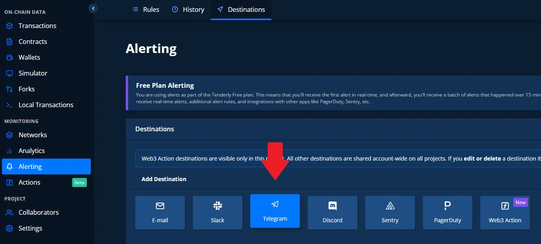Add a Telegram destination
Image resolution: width=541 pixels, height=244 pixels.
[x=275, y=211]
